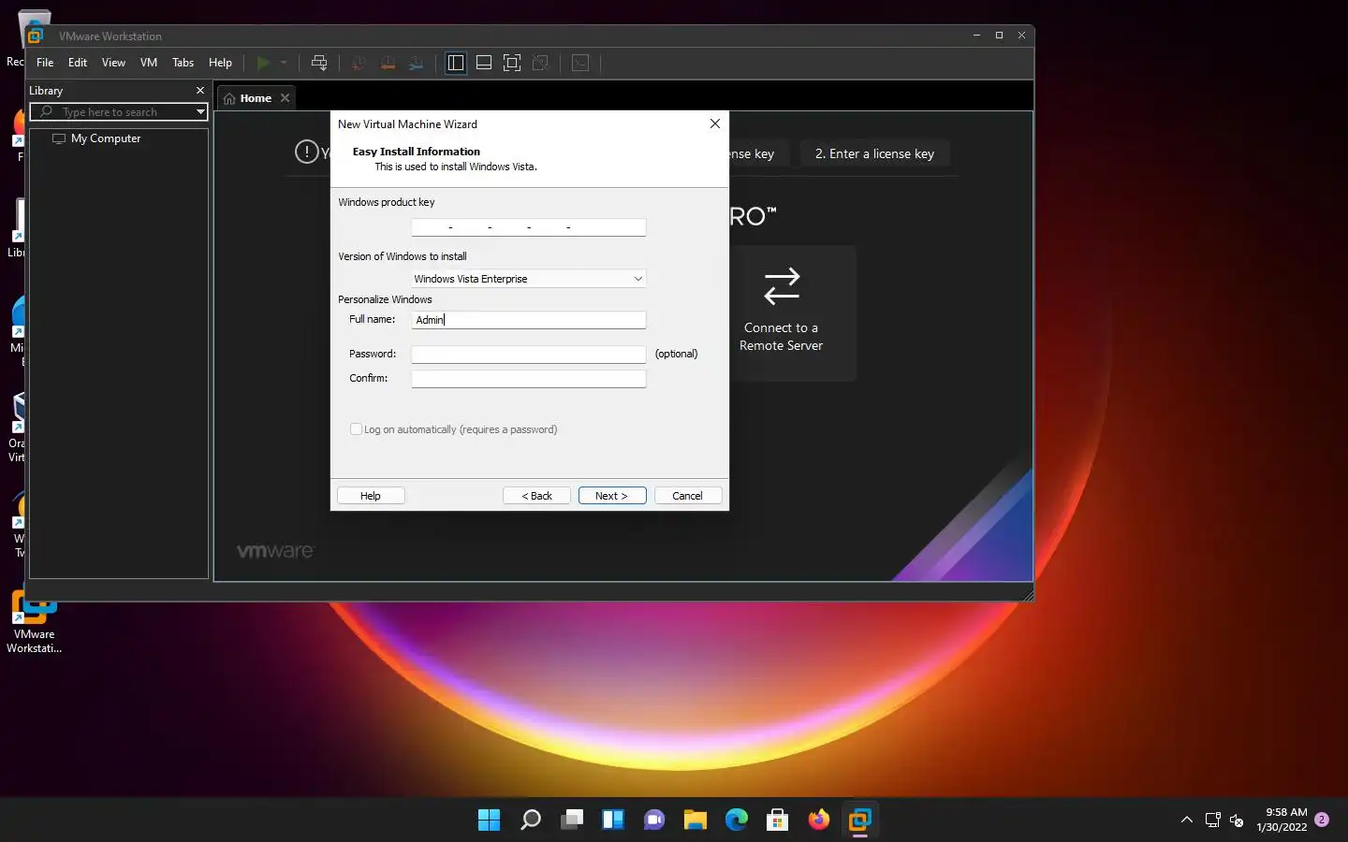Click the console view toolbar icon
This screenshot has height=842, width=1348.
coord(580,63)
